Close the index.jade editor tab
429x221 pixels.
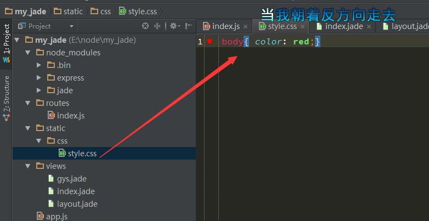click(369, 26)
